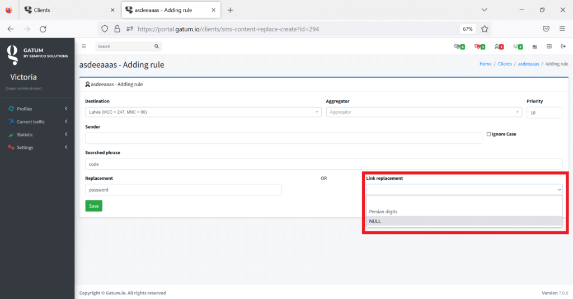Expand the Profiles menu chevron
The width and height of the screenshot is (573, 299).
pyautogui.click(x=66, y=109)
